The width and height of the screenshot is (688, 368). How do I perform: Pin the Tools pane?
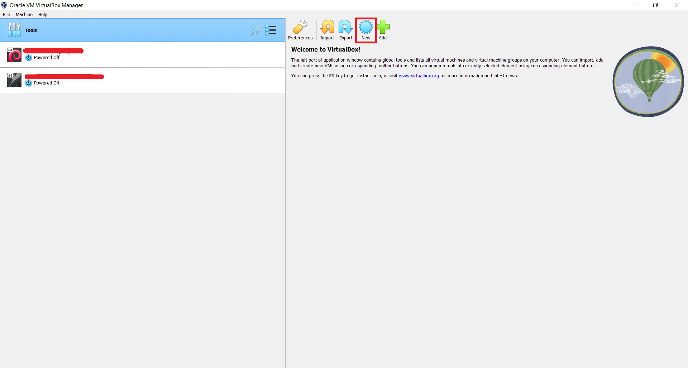pyautogui.click(x=256, y=30)
